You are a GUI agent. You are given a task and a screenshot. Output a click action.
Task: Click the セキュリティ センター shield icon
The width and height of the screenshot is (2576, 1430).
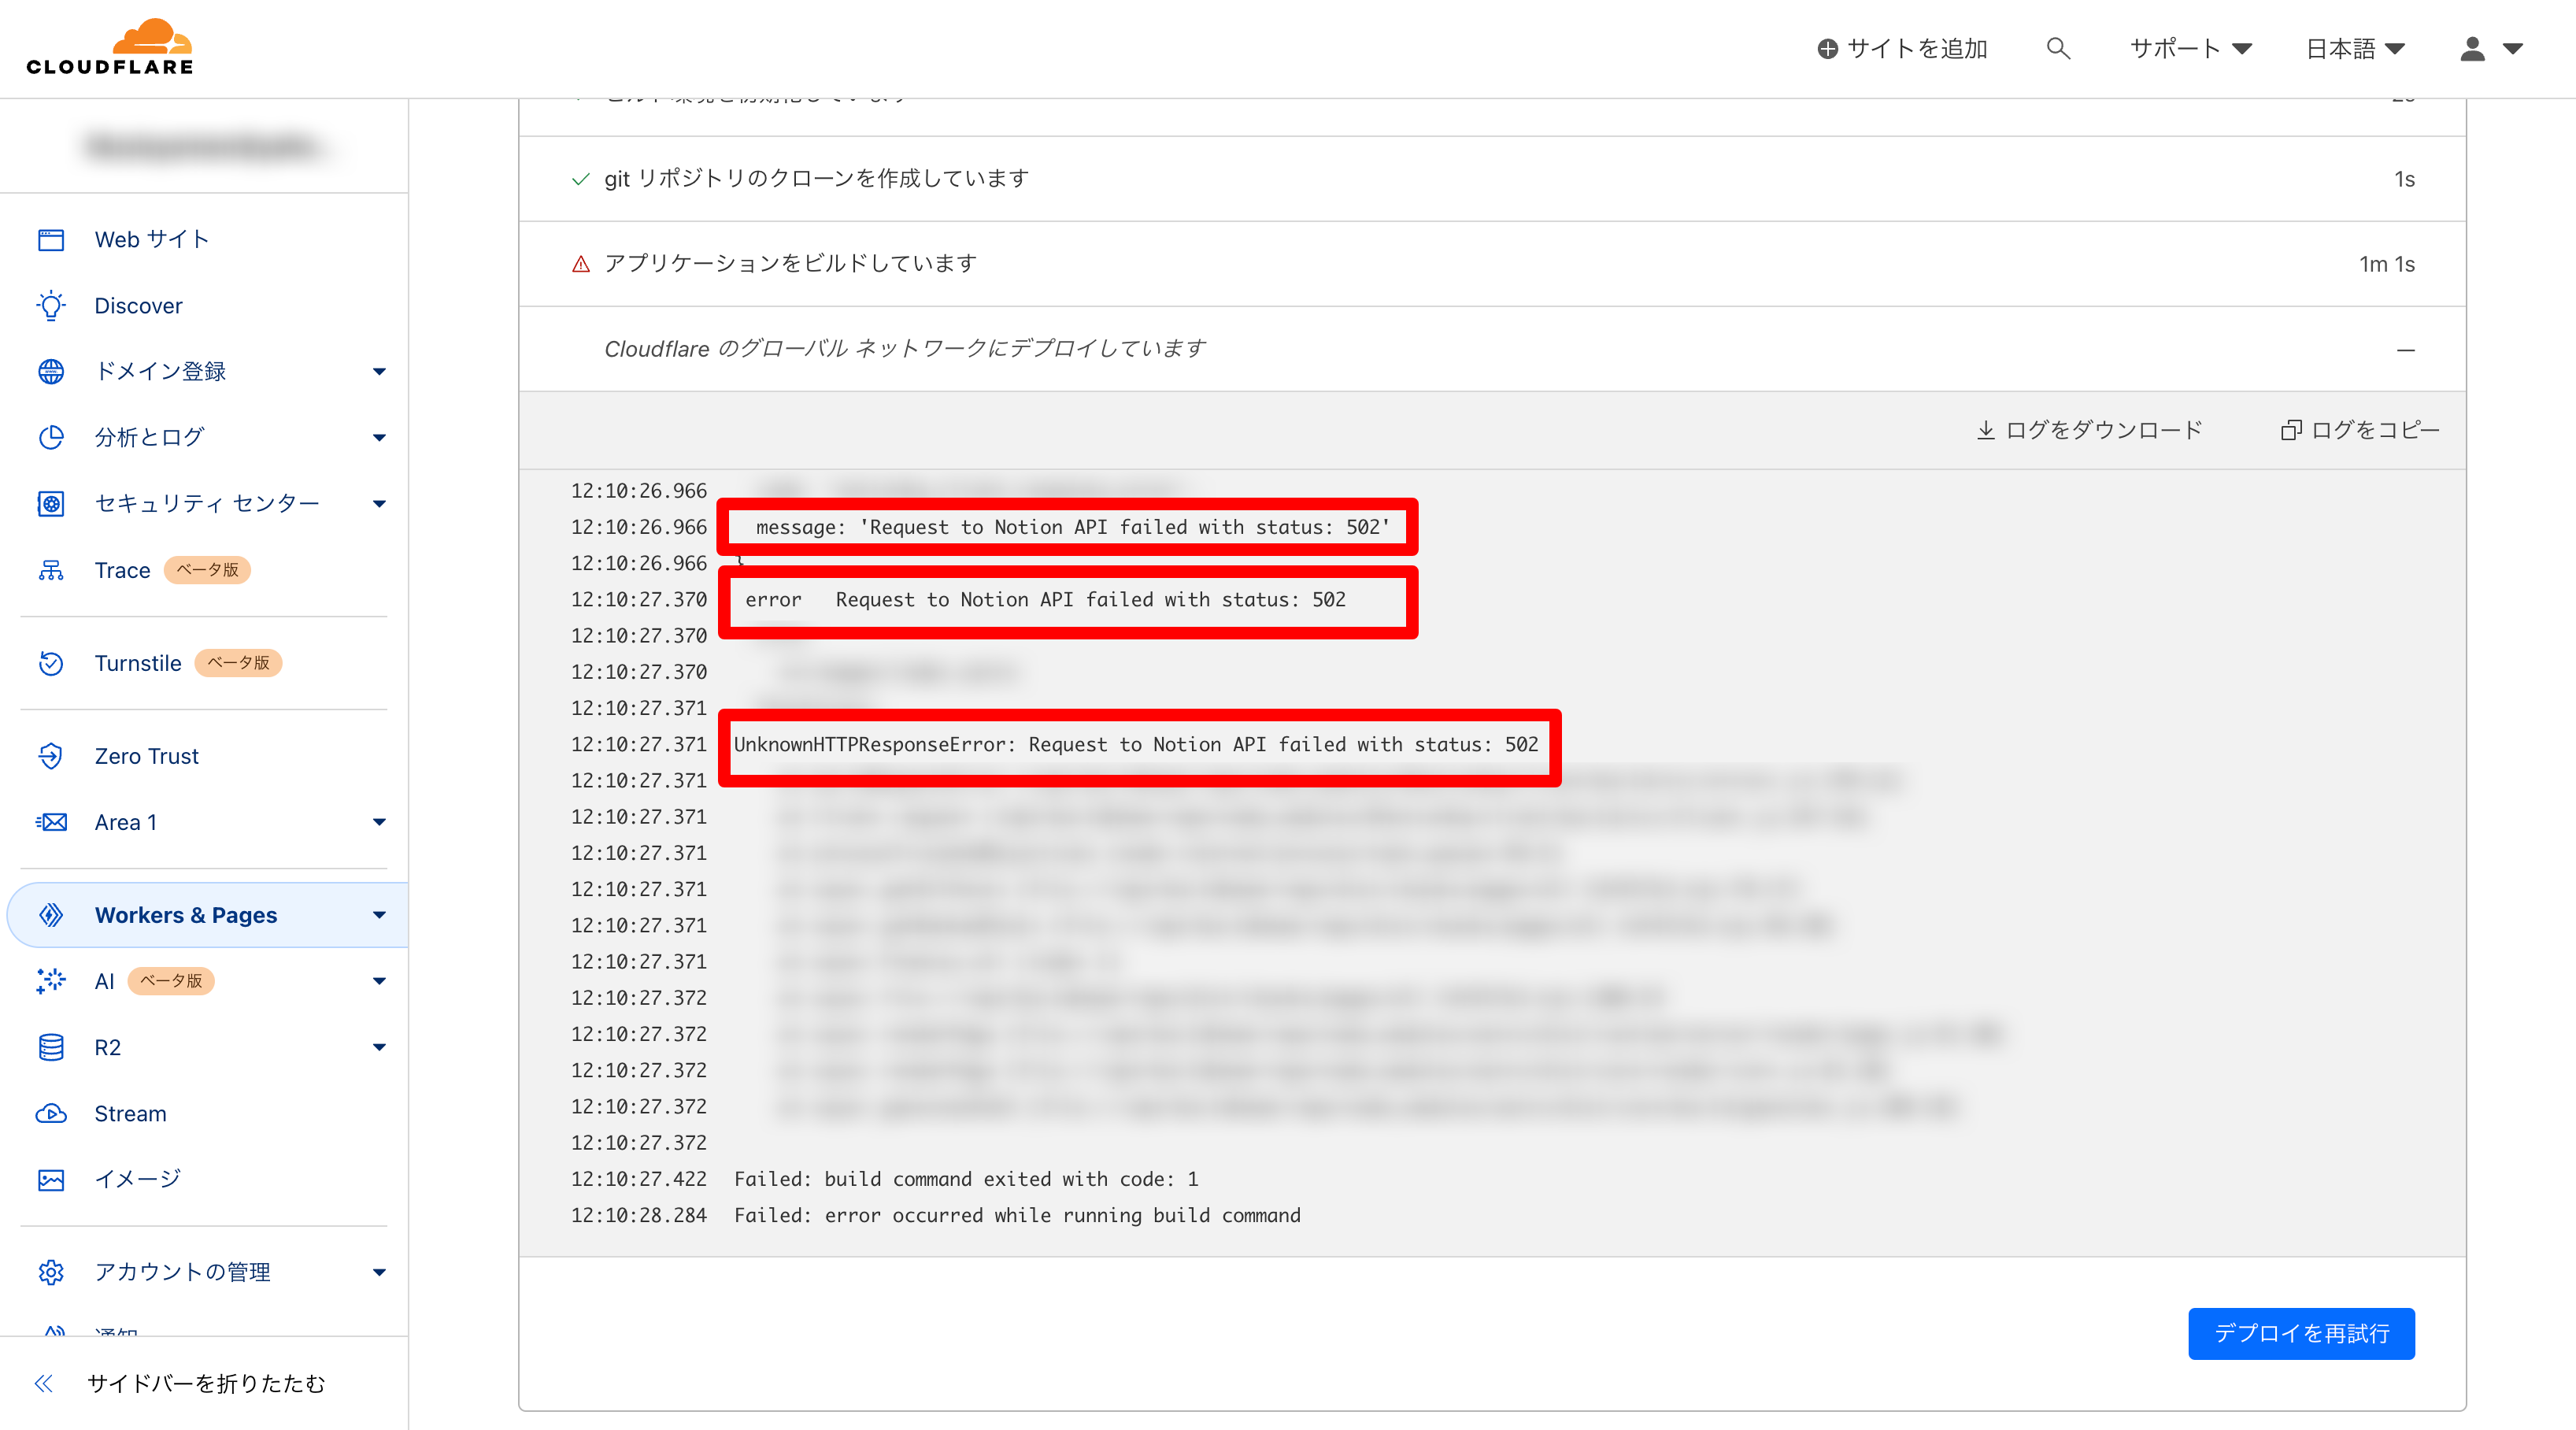click(51, 503)
